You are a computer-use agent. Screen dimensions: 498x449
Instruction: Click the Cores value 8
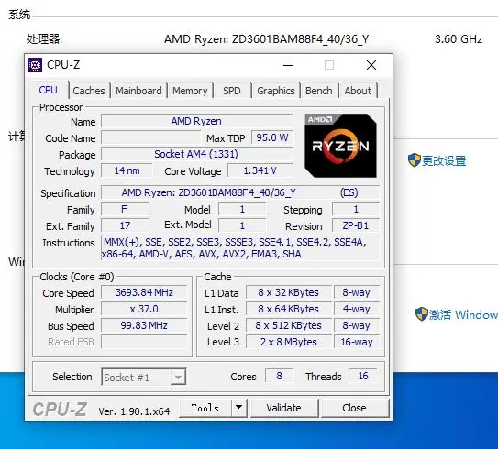coord(279,376)
